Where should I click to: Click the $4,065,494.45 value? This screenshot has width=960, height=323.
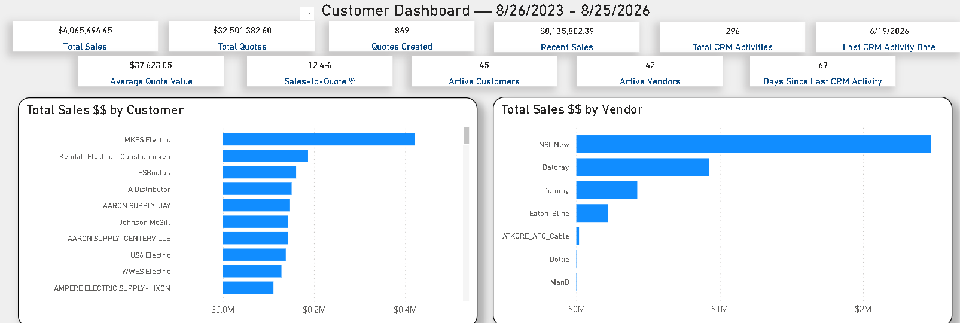85,31
